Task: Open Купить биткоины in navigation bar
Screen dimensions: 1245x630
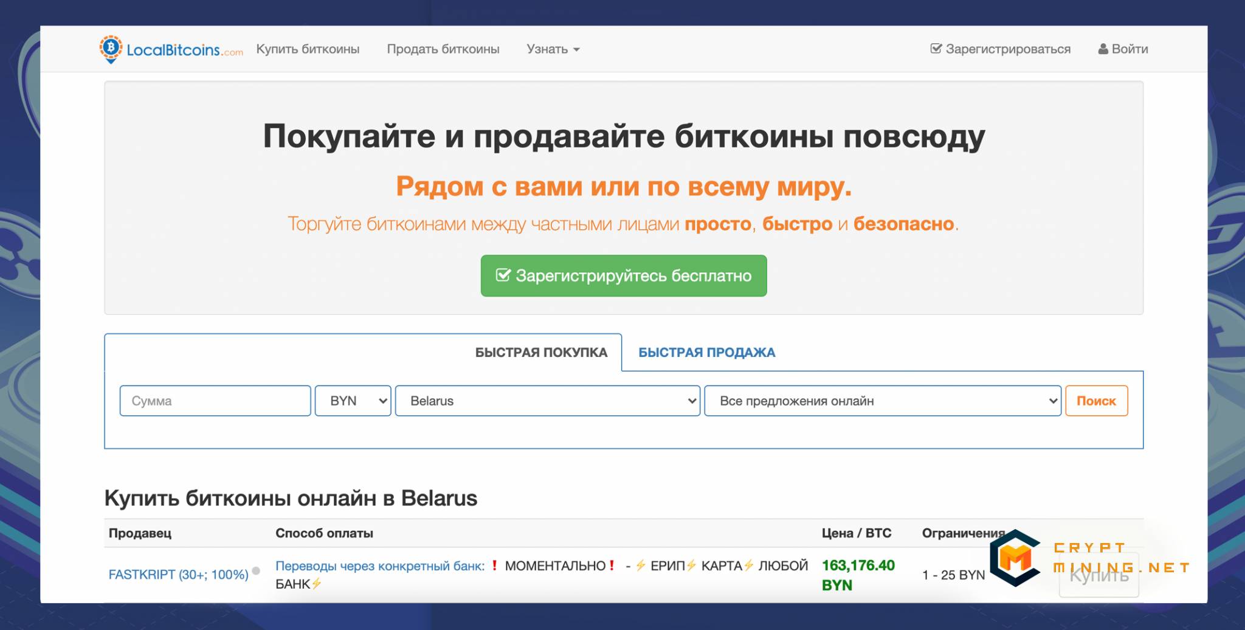Action: pyautogui.click(x=308, y=49)
